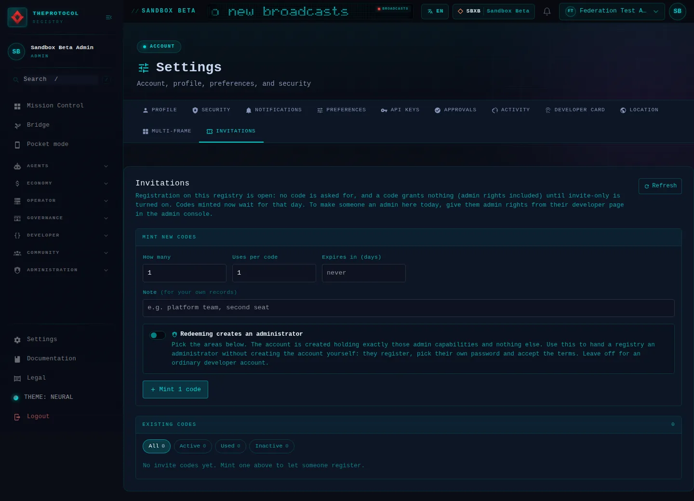
Task: Open the notifications bell
Action: pyautogui.click(x=547, y=11)
